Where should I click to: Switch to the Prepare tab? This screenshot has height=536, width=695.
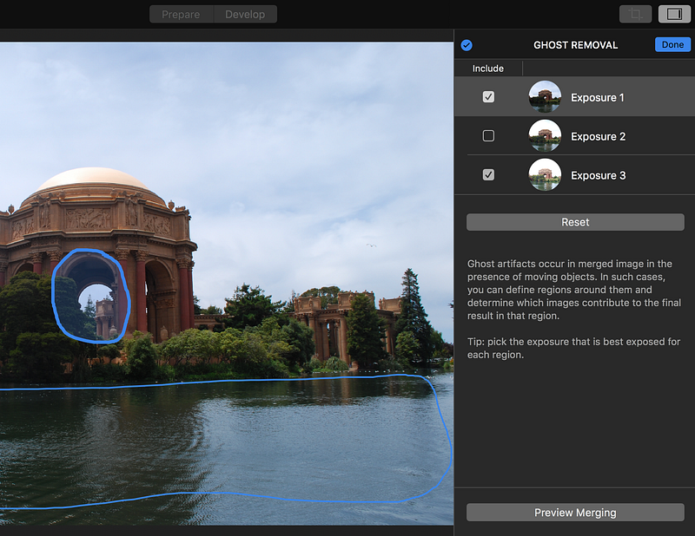click(181, 14)
